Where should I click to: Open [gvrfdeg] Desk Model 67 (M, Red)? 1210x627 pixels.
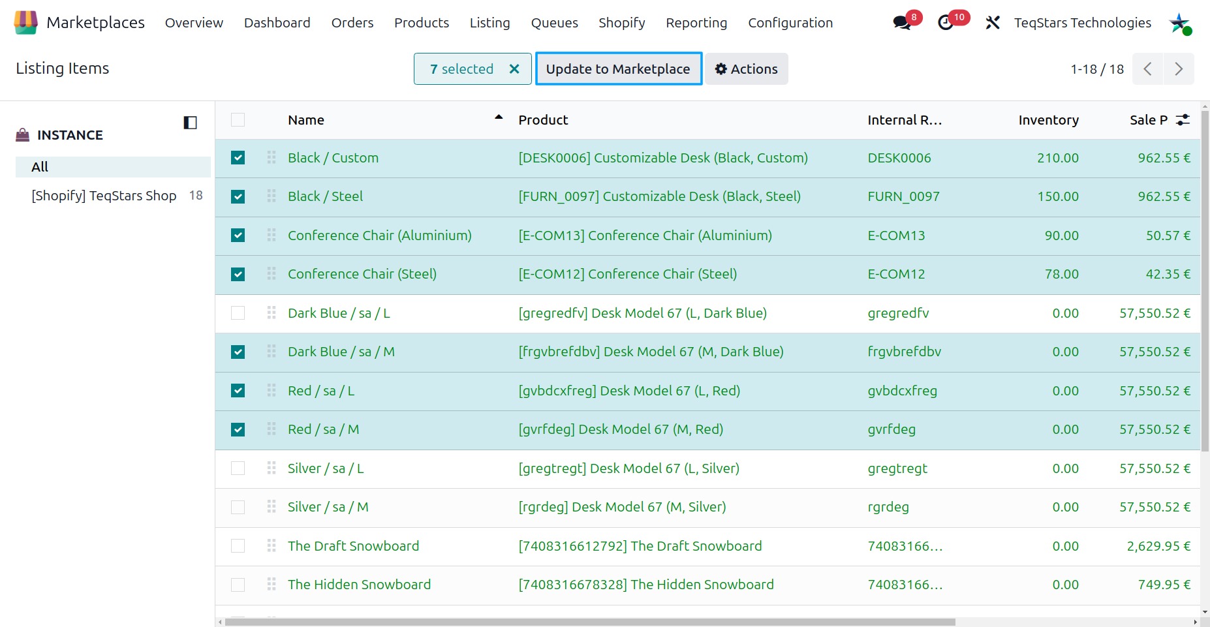click(x=621, y=429)
